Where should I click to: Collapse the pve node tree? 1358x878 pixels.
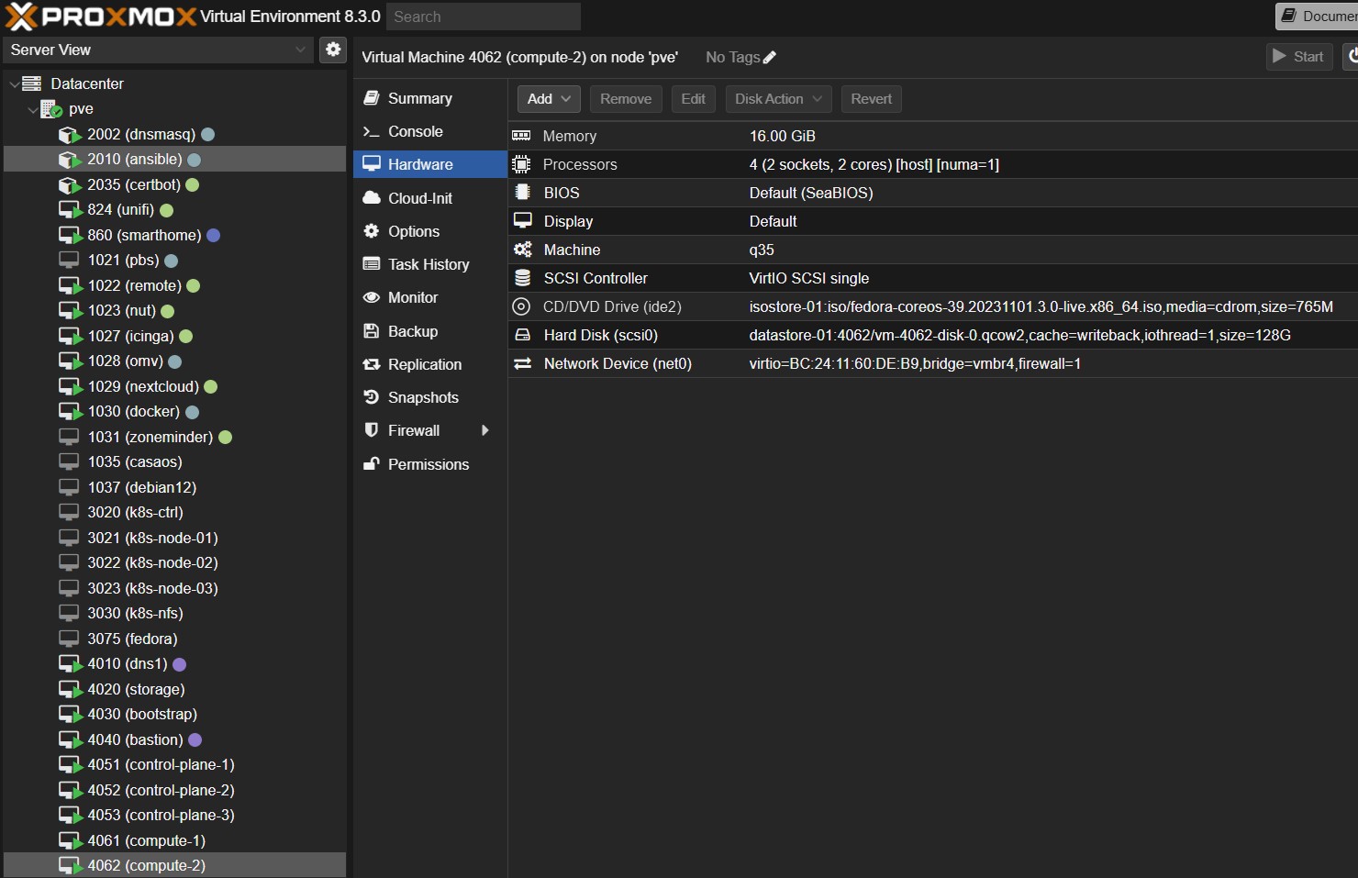(33, 110)
